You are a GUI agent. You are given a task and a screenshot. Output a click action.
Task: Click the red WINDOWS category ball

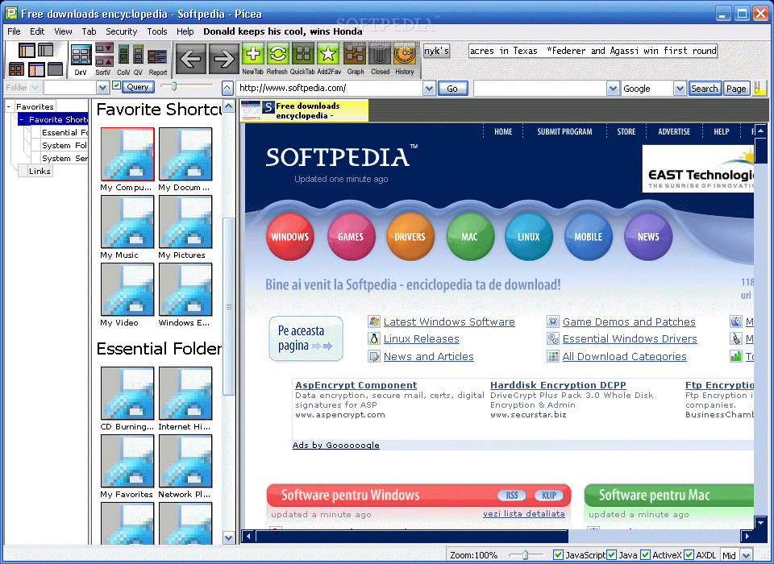point(289,236)
